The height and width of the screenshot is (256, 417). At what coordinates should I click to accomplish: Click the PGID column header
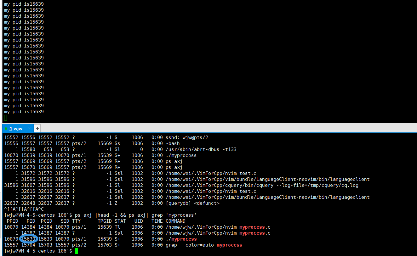47,221
